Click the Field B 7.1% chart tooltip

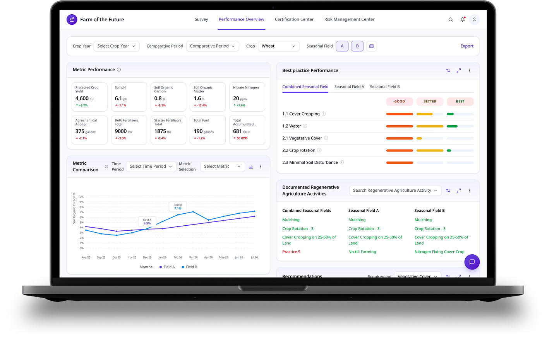(178, 207)
